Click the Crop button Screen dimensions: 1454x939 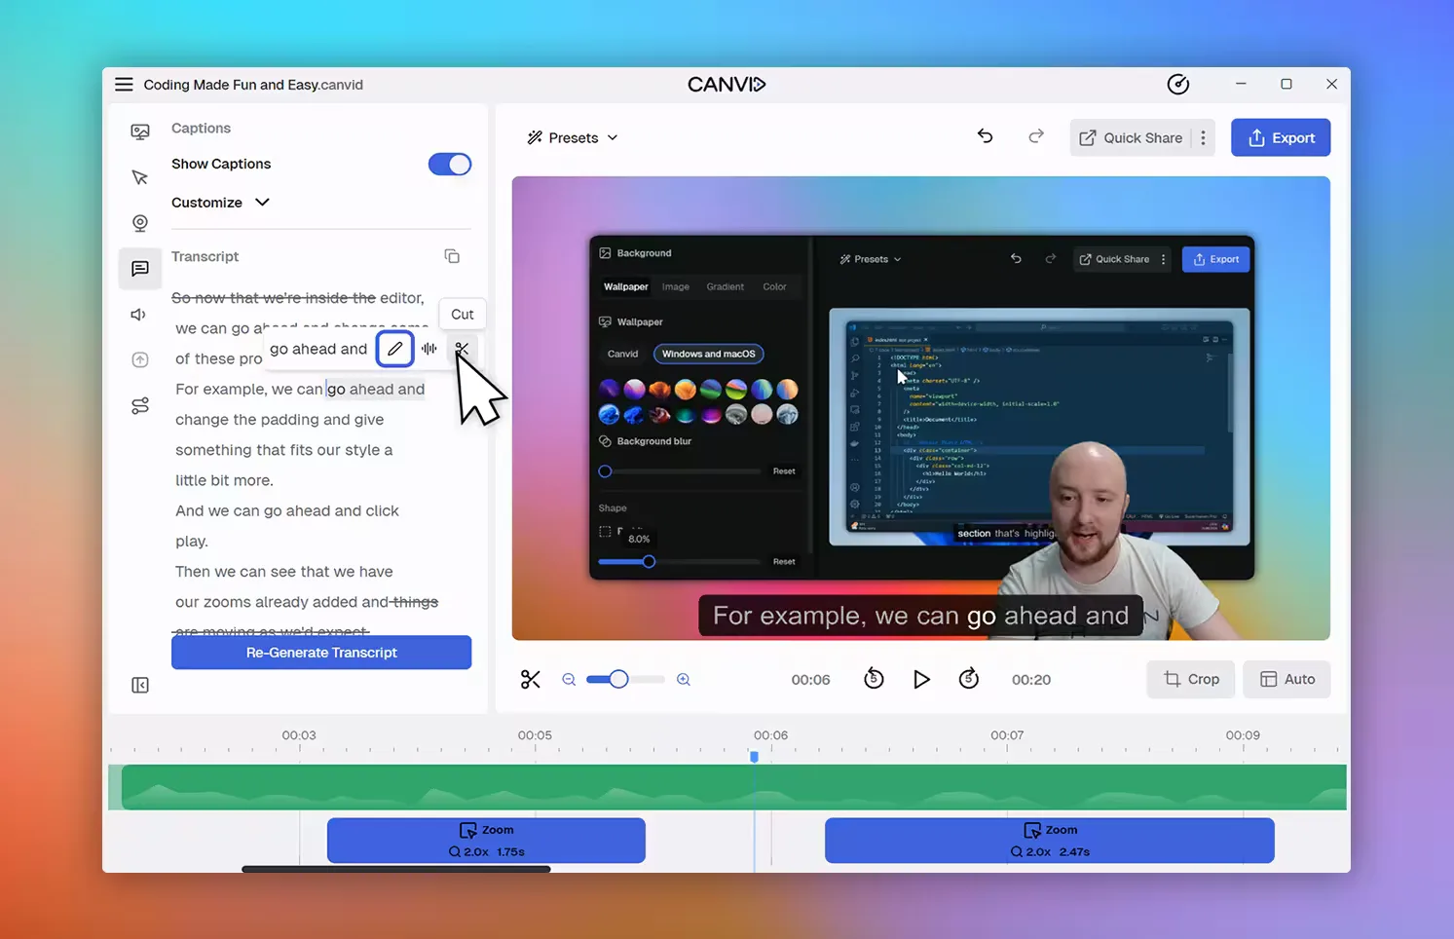[1190, 680]
